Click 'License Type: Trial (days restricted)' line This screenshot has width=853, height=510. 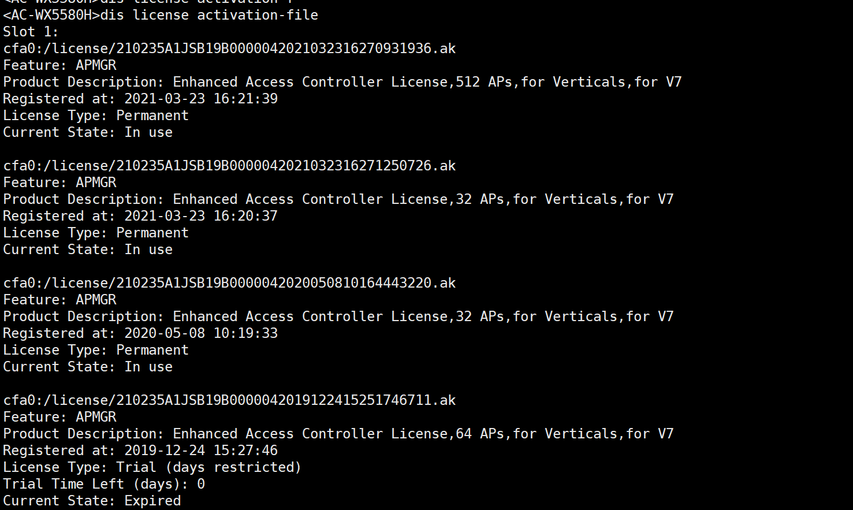(x=152, y=467)
